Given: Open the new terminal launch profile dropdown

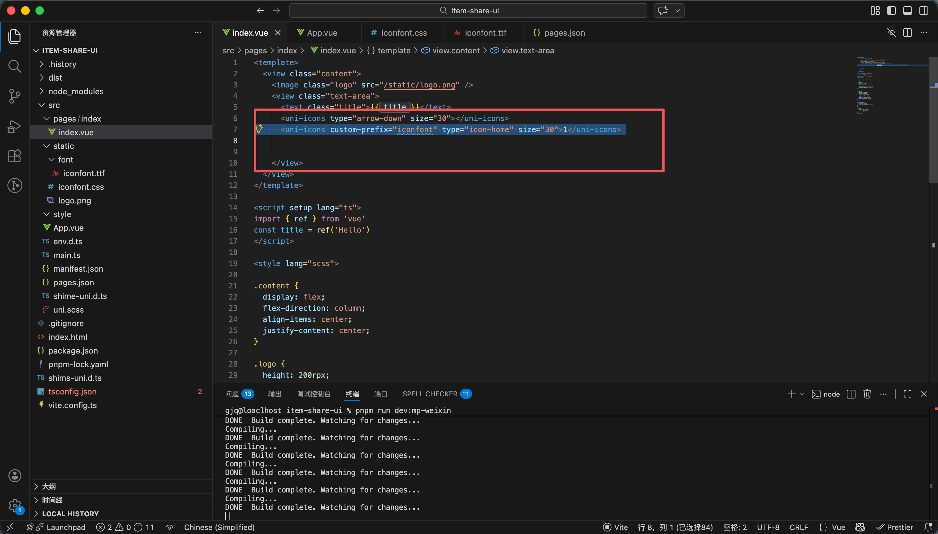Looking at the screenshot, I should pyautogui.click(x=802, y=394).
